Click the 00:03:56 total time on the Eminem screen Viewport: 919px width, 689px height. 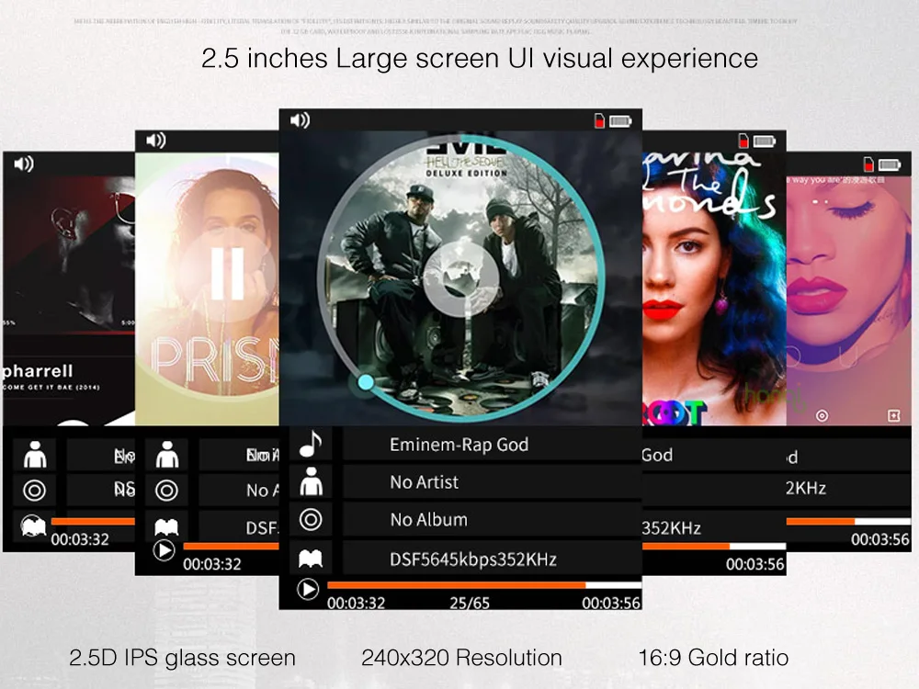(611, 603)
